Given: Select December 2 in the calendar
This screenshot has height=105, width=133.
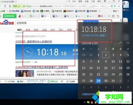Looking at the screenshot, I should (106, 55).
